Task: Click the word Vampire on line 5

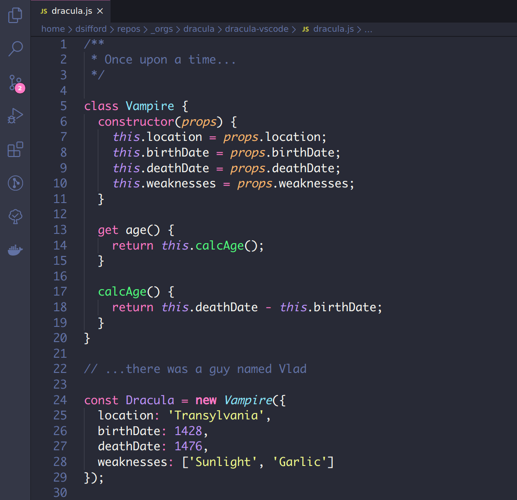Action: click(150, 106)
